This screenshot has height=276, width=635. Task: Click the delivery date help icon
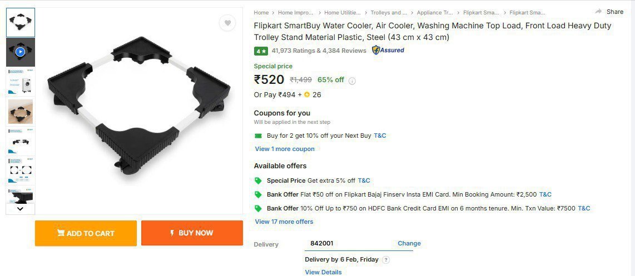coord(386,259)
